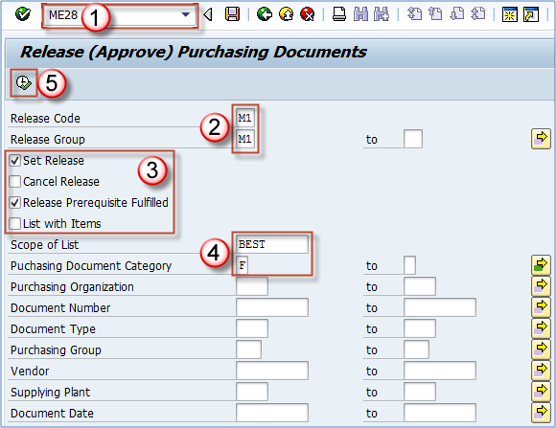This screenshot has height=428, width=556.
Task: Go to Next Page icon
Action: click(x=456, y=14)
